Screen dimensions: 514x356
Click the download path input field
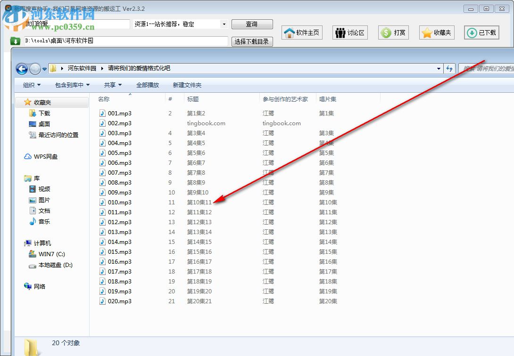pyautogui.click(x=126, y=41)
